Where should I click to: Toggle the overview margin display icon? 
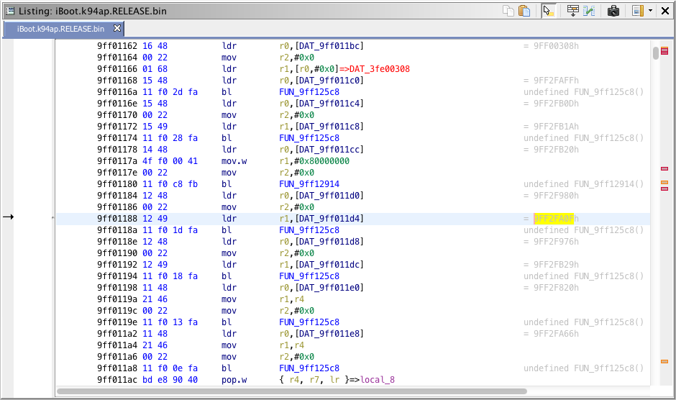tap(638, 11)
